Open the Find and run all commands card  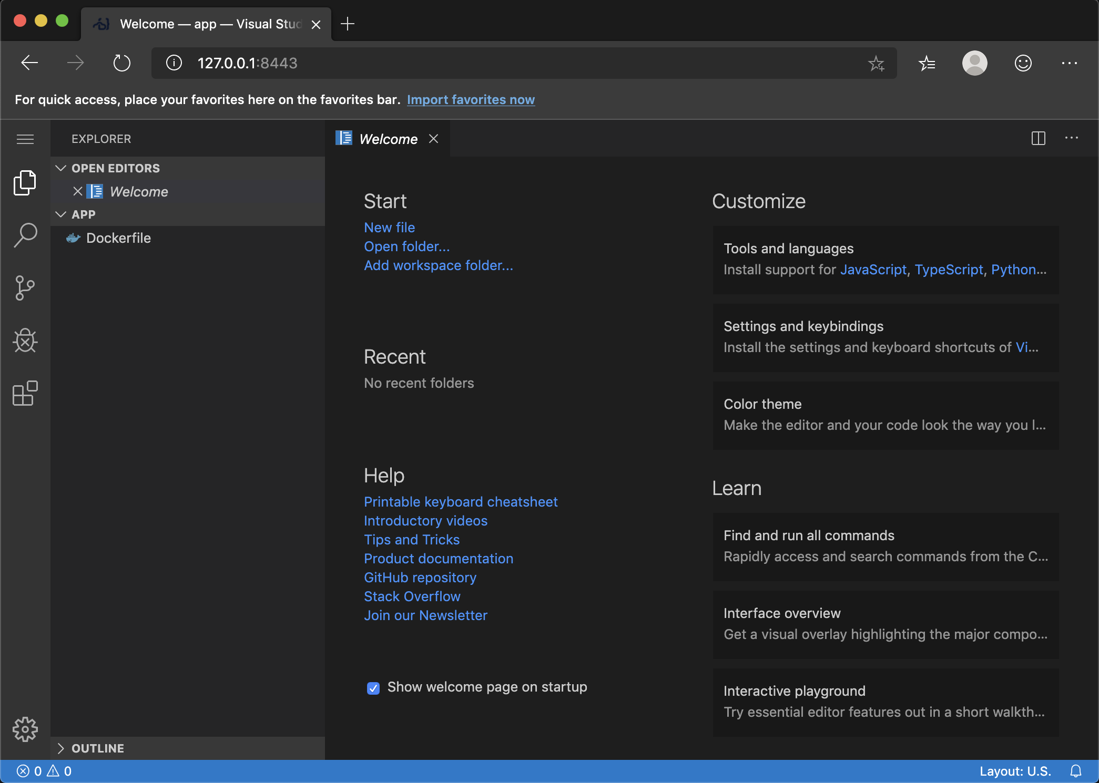point(886,547)
